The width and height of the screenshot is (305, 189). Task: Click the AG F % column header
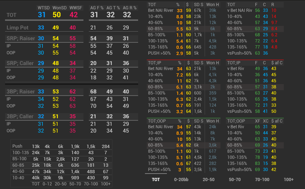pyautogui.click(x=96, y=8)
